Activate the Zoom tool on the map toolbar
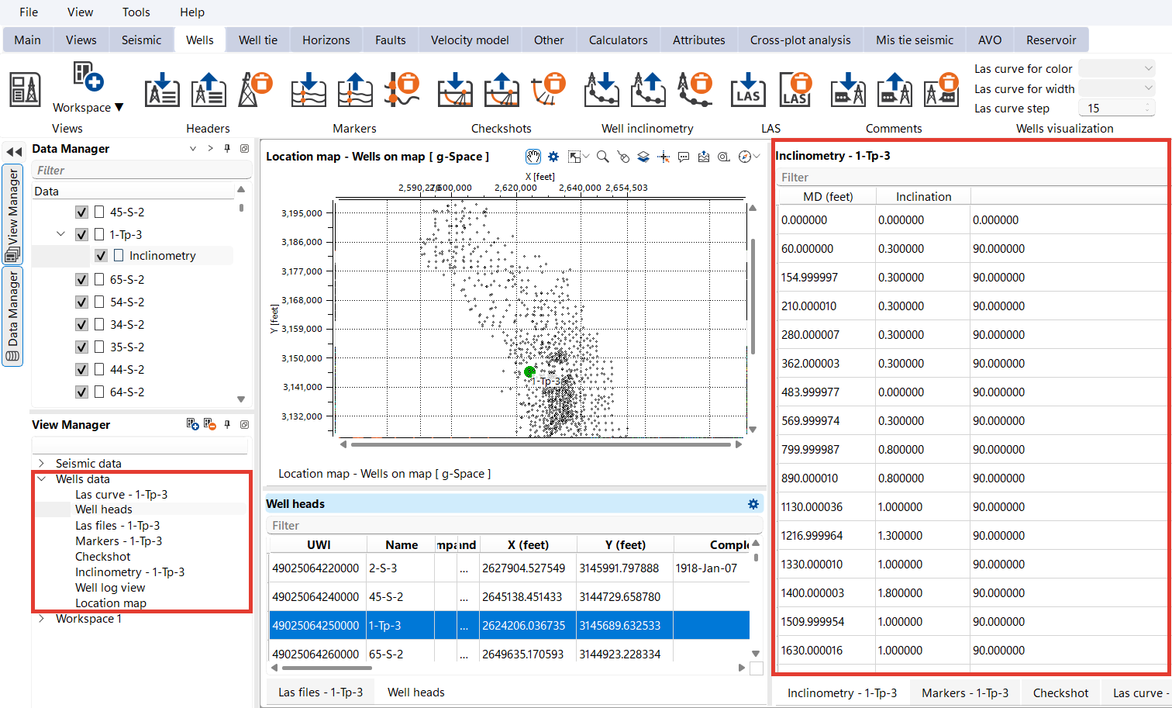Viewport: 1172px width, 708px height. click(x=603, y=156)
